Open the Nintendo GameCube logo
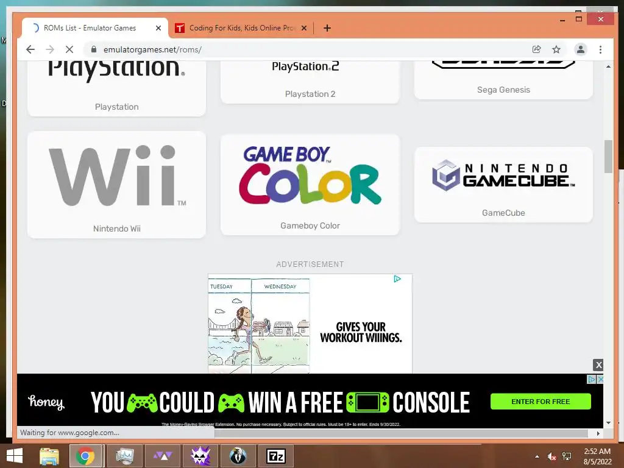 click(x=503, y=175)
